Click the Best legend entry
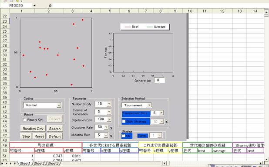 [132, 27]
